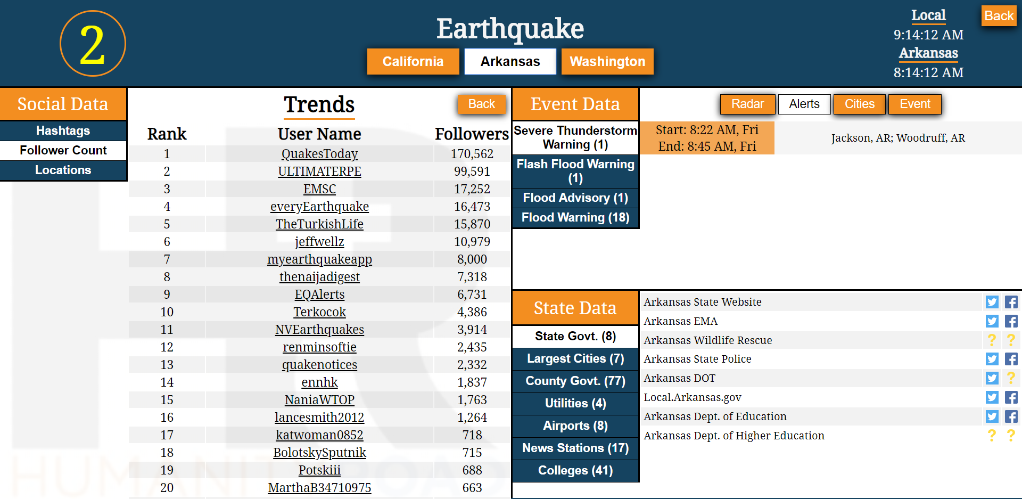The image size is (1022, 499).
Task: Open Arkansas State Website Twitter icon
Action: tap(992, 302)
